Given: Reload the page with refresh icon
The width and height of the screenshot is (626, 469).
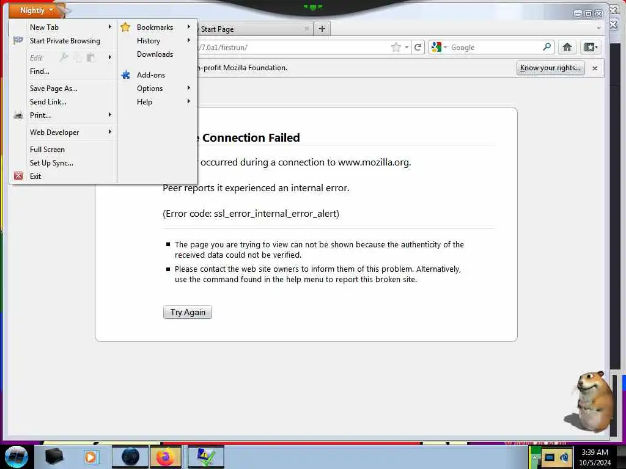Looking at the screenshot, I should pyautogui.click(x=418, y=48).
